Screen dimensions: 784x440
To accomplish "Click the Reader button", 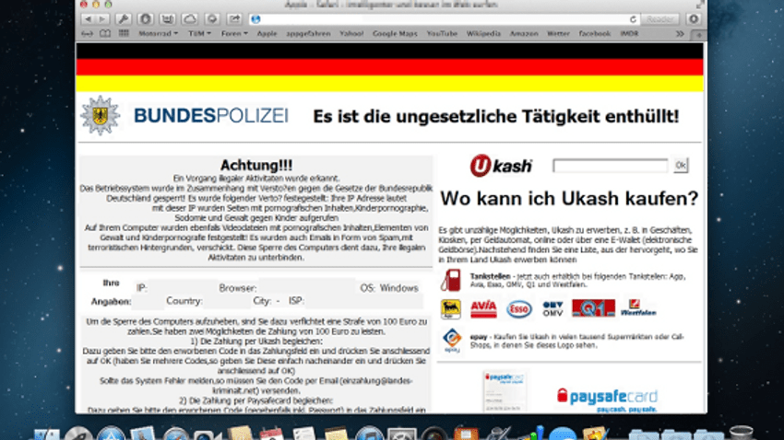I will click(660, 19).
